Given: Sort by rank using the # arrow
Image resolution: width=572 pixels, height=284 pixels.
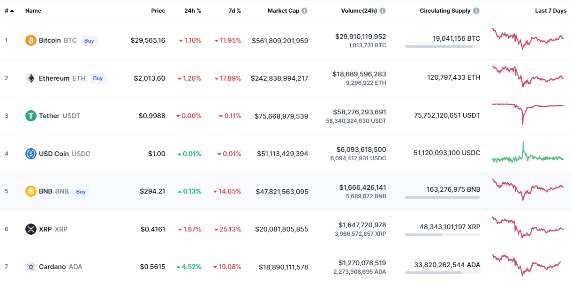Looking at the screenshot, I should pos(12,11).
